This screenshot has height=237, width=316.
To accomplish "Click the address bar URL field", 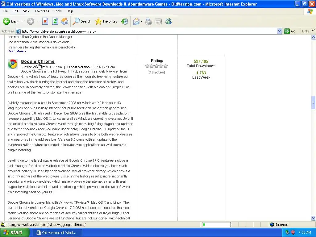I will pyautogui.click(x=149, y=31).
